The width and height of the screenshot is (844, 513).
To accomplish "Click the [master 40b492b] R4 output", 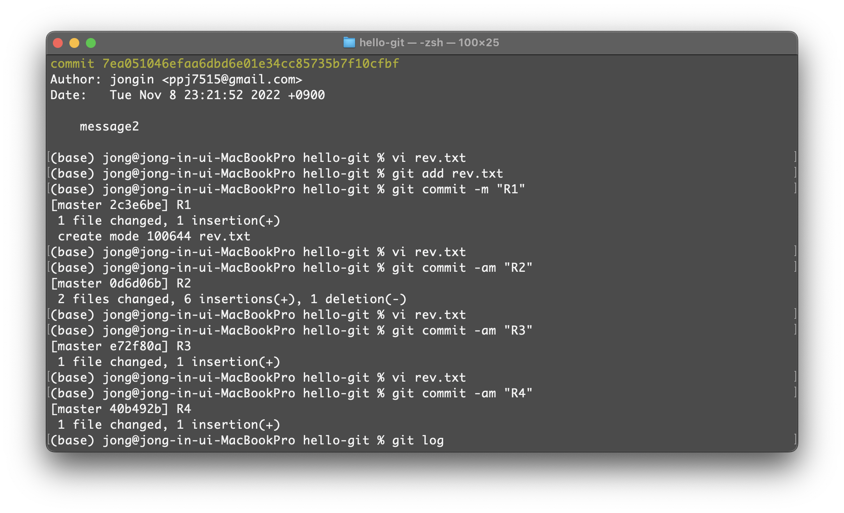I will [x=121, y=409].
